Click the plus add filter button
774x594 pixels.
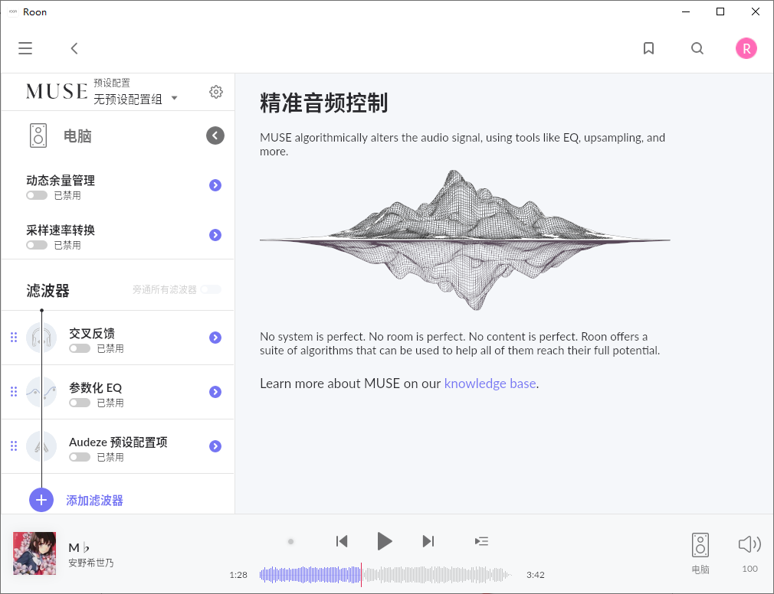pos(41,500)
